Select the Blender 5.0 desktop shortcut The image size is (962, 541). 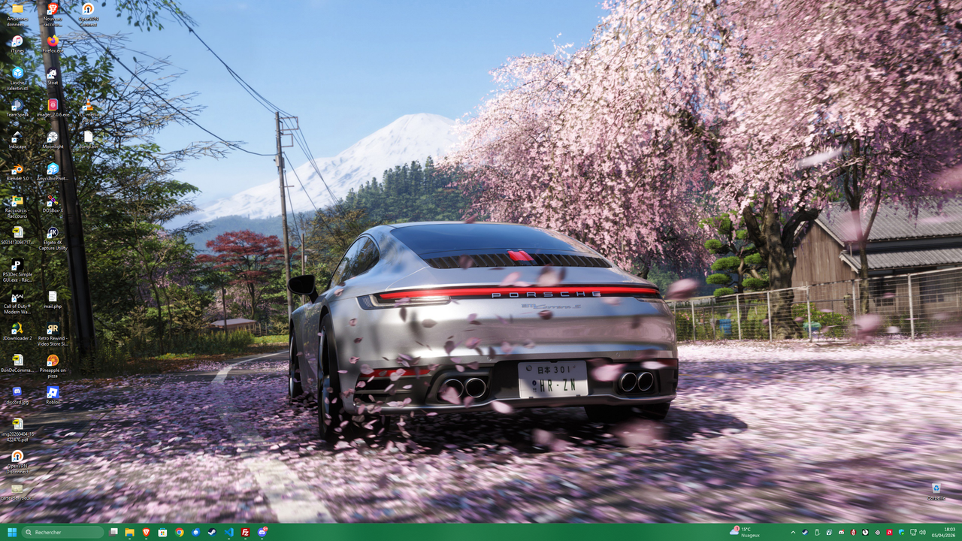click(x=17, y=173)
